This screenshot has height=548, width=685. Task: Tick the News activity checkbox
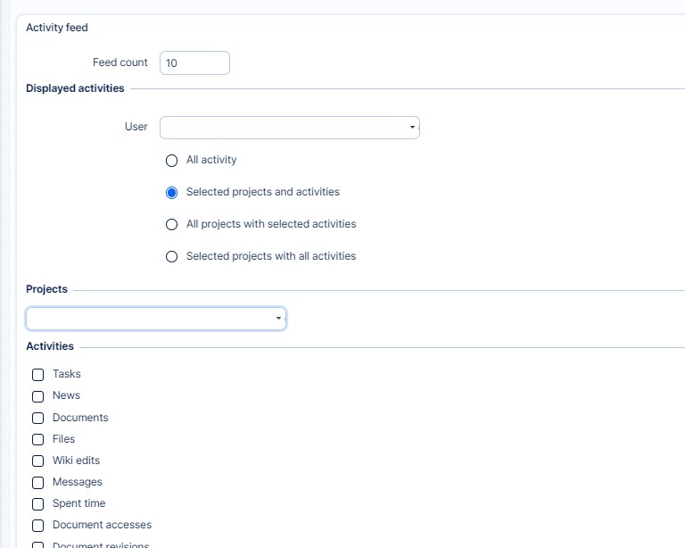37,396
